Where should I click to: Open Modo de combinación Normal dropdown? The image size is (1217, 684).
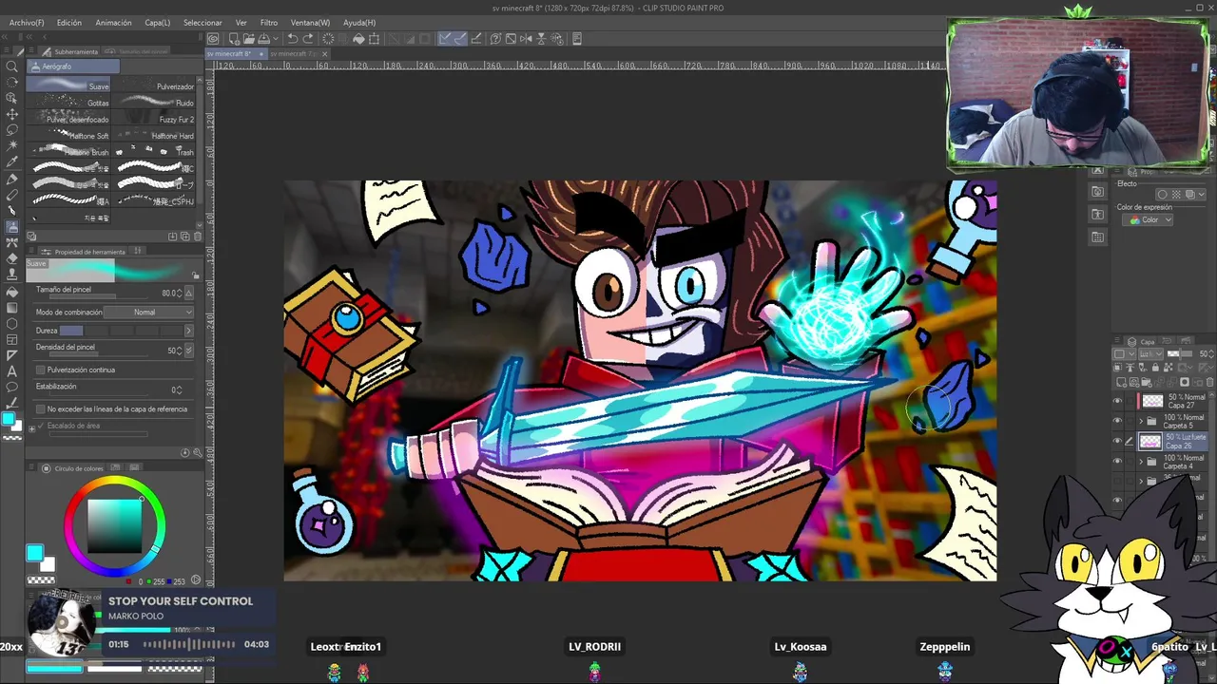tap(148, 312)
